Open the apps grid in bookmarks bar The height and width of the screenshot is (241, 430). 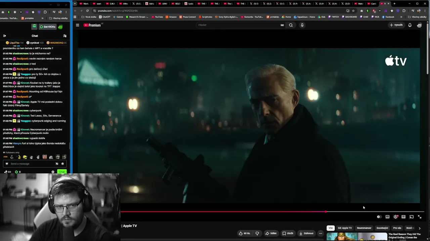point(75,17)
